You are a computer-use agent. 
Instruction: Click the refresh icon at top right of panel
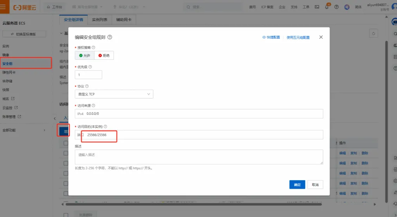373,33
